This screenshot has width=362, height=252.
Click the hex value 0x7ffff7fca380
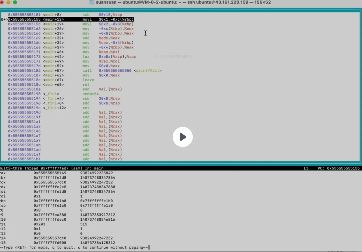[50, 215]
